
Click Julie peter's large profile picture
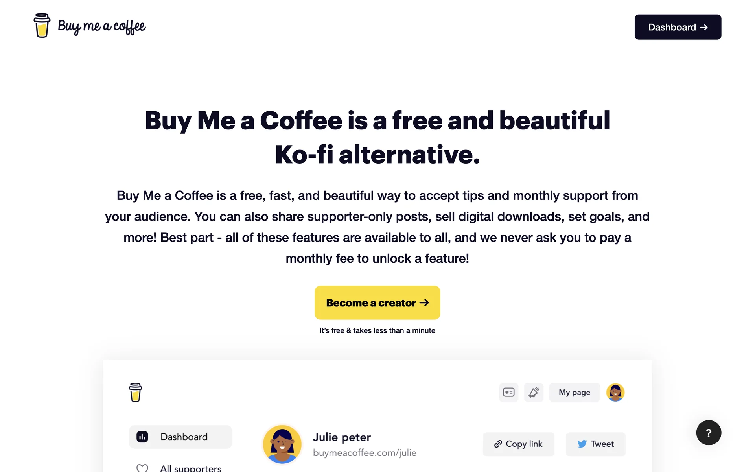[282, 444]
